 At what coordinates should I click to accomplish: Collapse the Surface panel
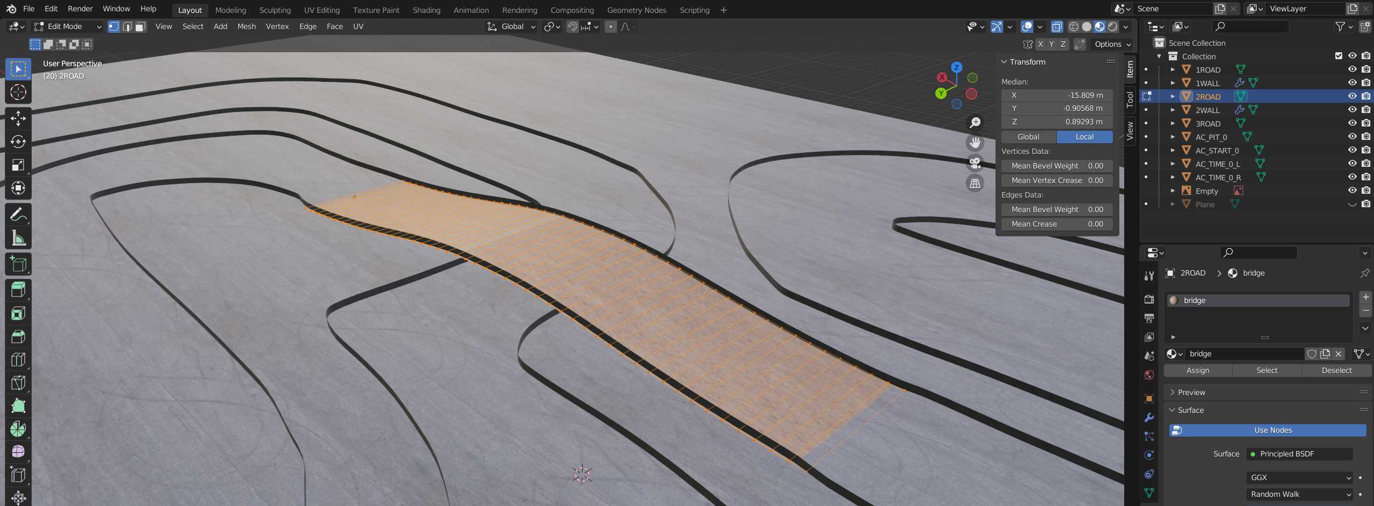(1172, 410)
